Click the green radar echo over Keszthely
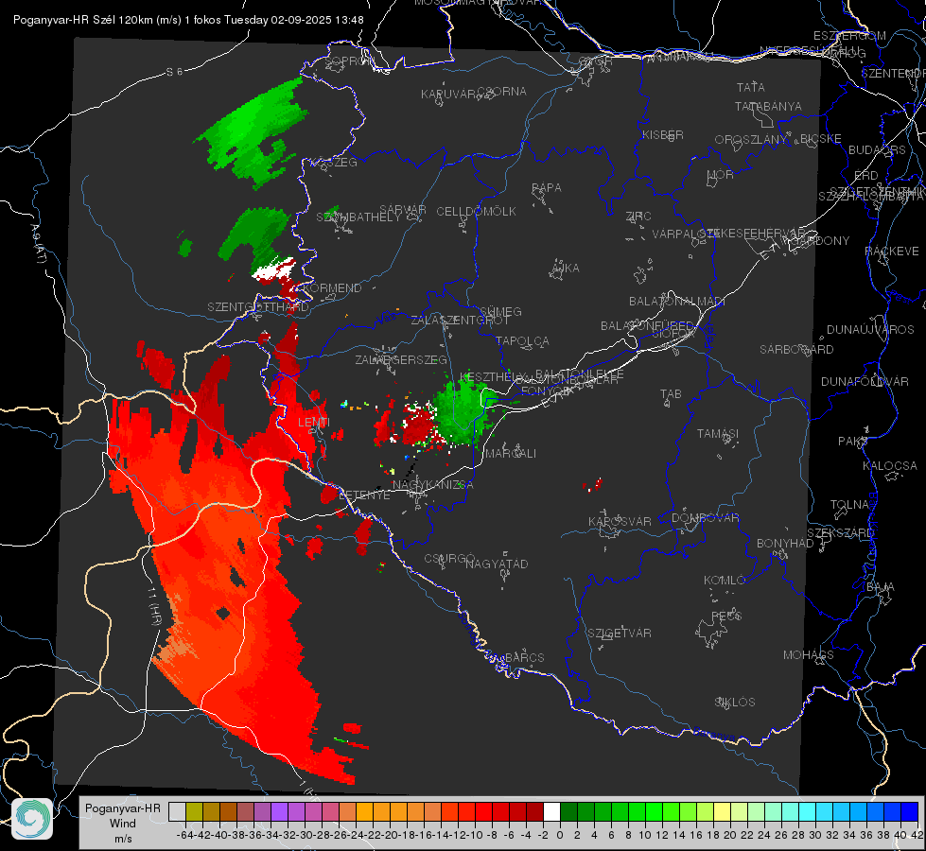 pos(465,411)
